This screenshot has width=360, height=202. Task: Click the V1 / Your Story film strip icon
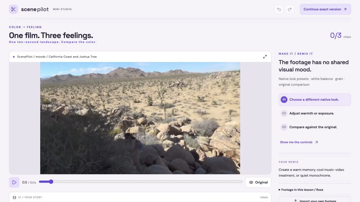(14, 198)
